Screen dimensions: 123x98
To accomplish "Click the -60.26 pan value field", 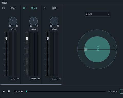I will [13, 29].
